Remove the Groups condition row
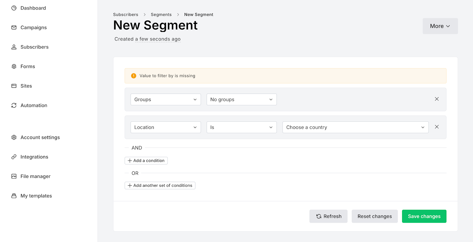The image size is (473, 242). tap(437, 99)
